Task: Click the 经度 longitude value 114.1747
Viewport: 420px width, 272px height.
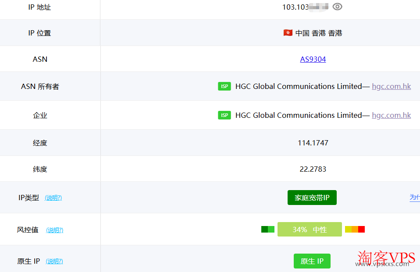Action: (313, 142)
